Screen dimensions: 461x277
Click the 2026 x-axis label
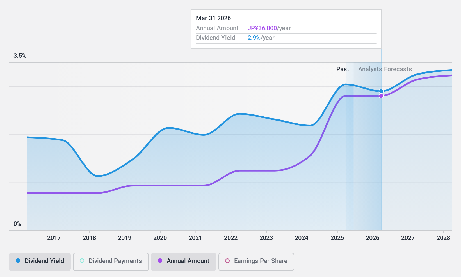tap(373, 238)
